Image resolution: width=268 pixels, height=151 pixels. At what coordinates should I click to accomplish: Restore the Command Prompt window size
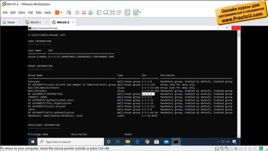[227, 28]
